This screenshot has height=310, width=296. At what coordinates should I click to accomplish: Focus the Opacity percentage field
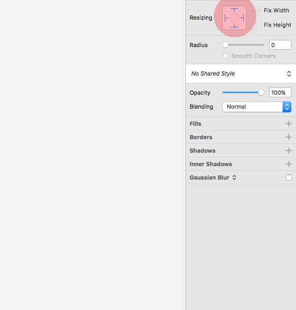280,92
